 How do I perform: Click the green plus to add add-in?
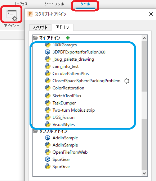pos(68,38)
